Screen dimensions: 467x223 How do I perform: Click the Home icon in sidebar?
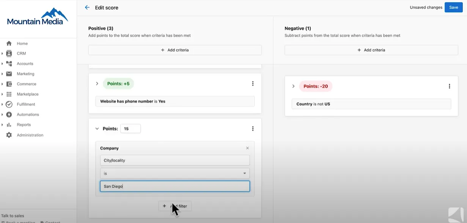pyautogui.click(x=8, y=43)
